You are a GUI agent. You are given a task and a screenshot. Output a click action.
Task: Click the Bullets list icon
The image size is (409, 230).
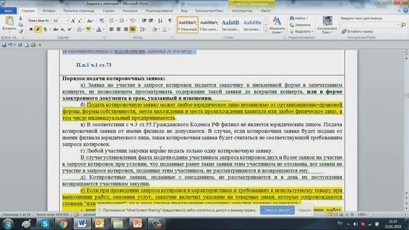pos(111,20)
